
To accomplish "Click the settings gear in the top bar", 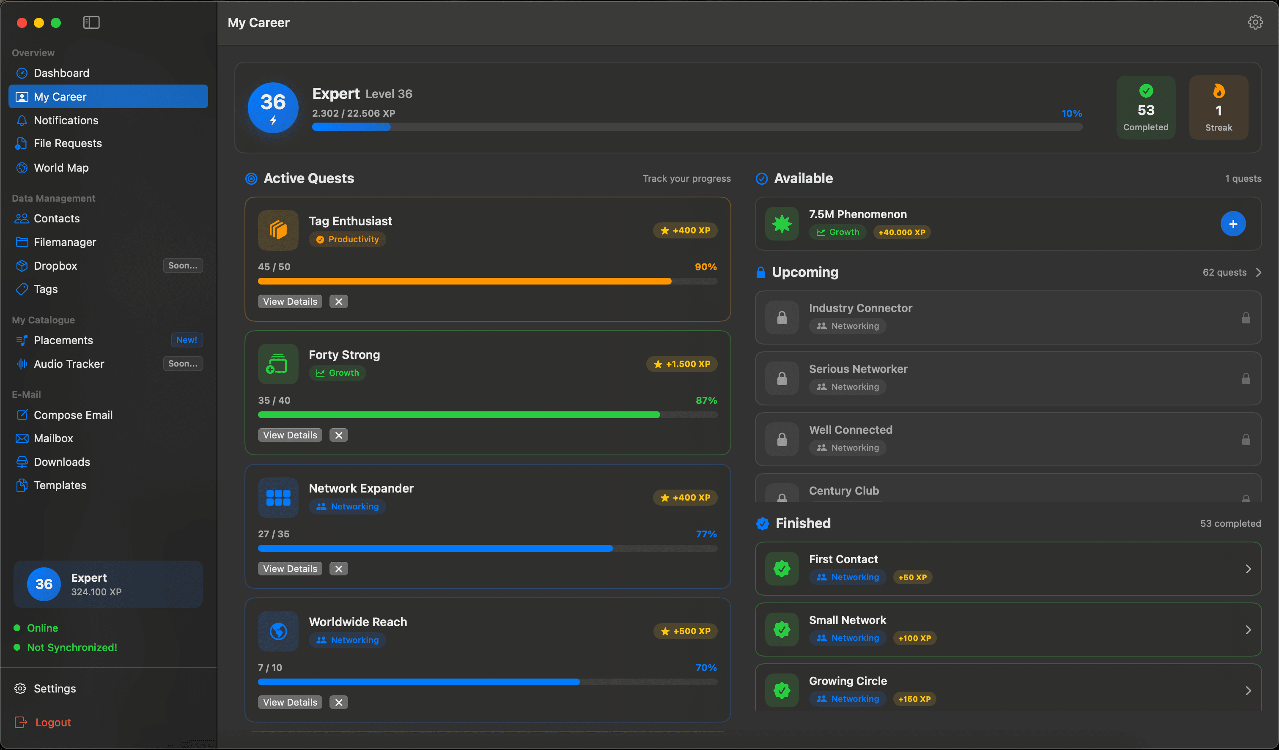I will pyautogui.click(x=1255, y=22).
